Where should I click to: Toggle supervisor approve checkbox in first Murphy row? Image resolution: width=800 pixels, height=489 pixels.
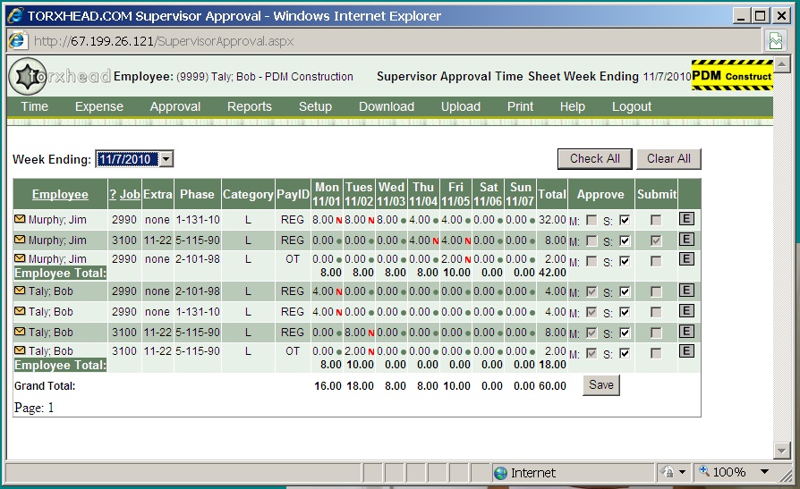tap(625, 220)
